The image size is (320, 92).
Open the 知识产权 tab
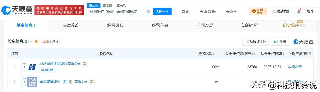coord(250,25)
